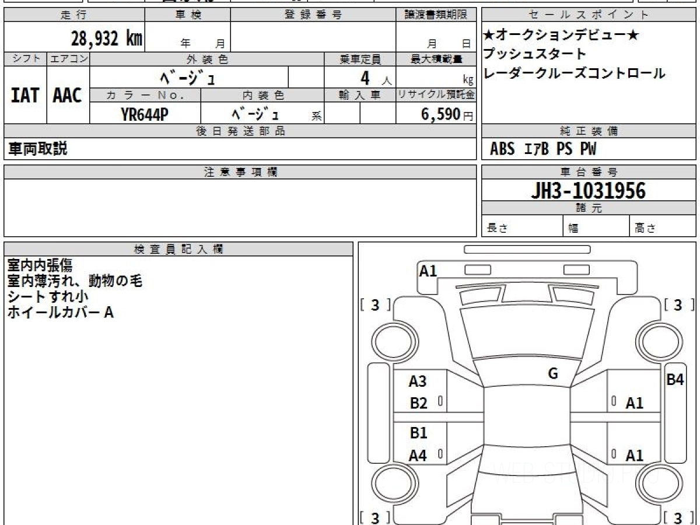700x525 pixels.
Task: Select the B2 damage mark on diagram
Action: click(418, 403)
